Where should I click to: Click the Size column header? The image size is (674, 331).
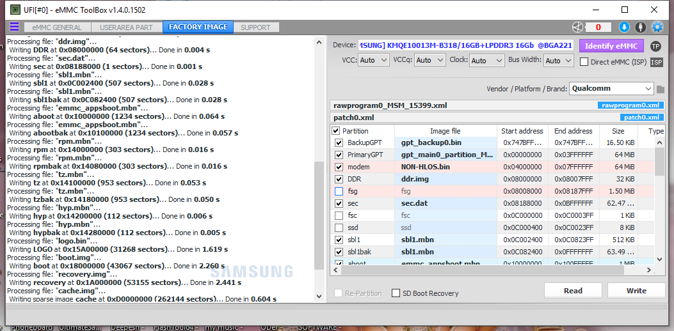pos(618,131)
